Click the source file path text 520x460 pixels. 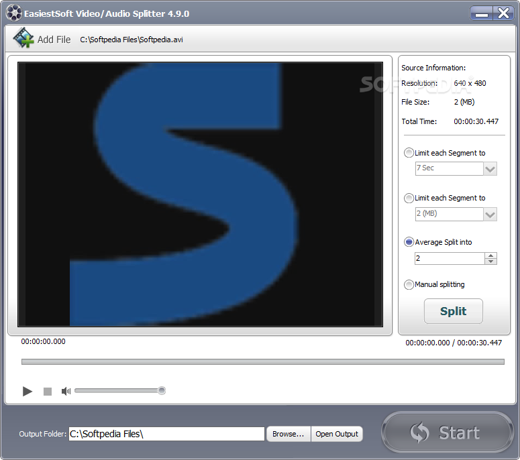tap(132, 40)
